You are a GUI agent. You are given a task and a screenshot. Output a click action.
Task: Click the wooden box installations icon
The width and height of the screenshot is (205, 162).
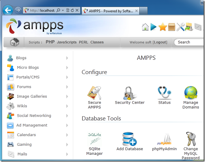(172, 27)
